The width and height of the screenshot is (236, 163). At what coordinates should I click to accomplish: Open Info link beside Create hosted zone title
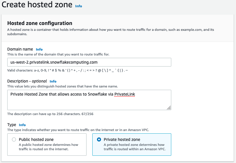point(78,6)
